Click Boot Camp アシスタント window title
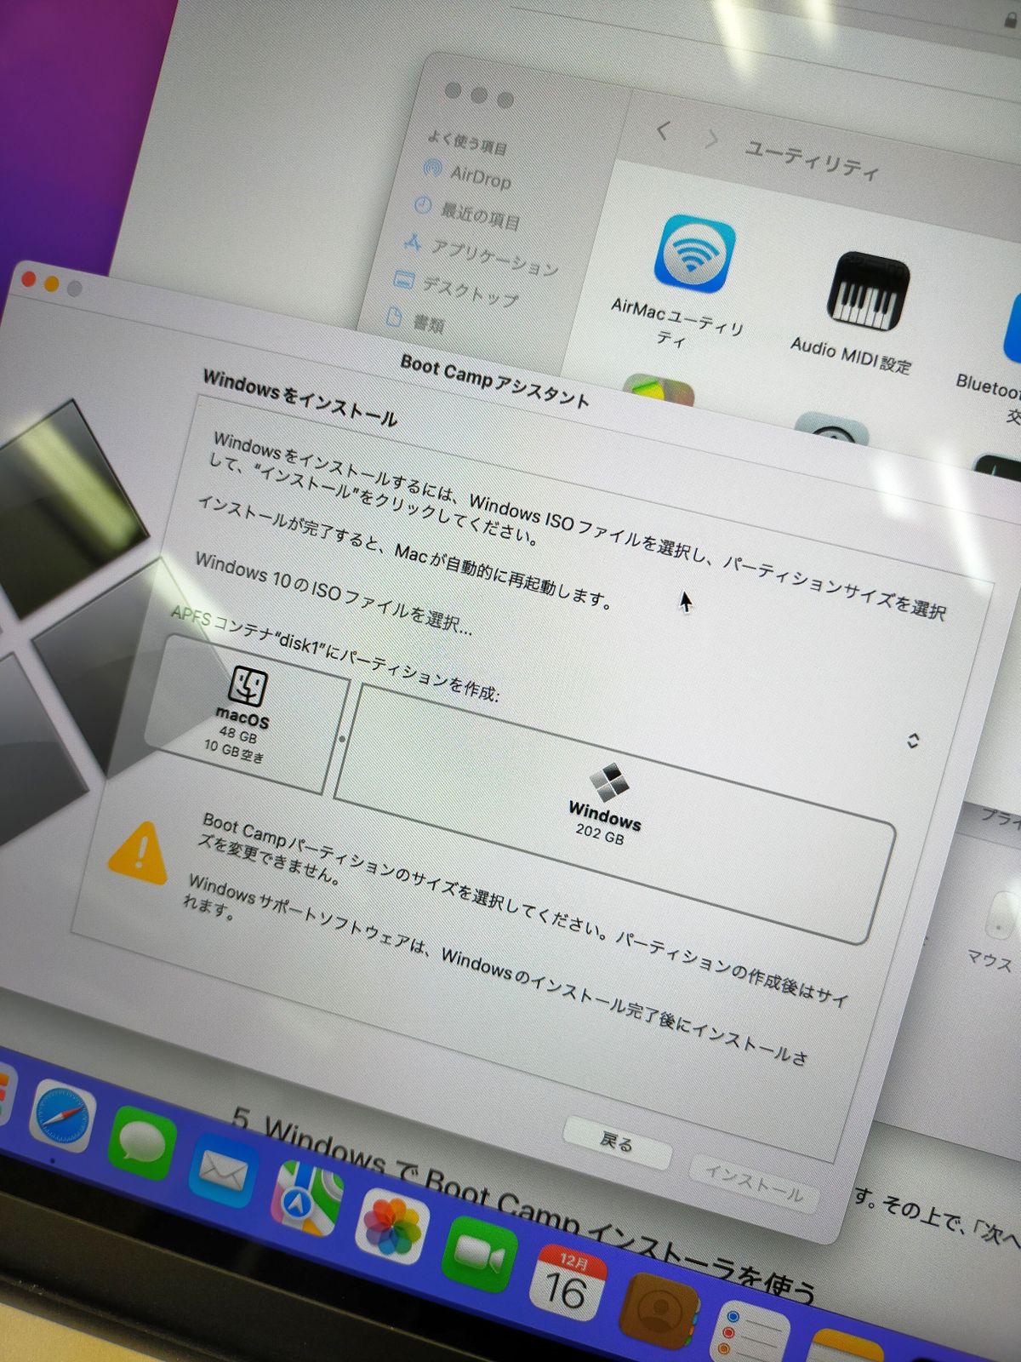Image resolution: width=1021 pixels, height=1362 pixels. [x=494, y=381]
